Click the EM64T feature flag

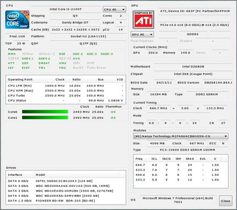click(44, 63)
